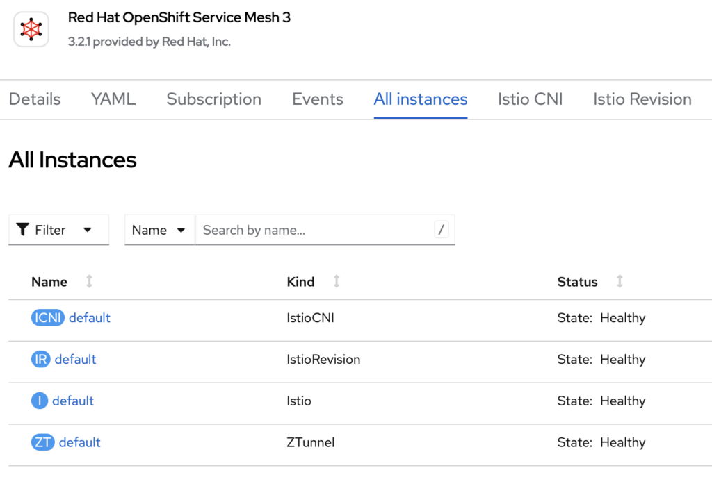Click the ICNI resource badge icon
The height and width of the screenshot is (486, 712).
tap(47, 318)
